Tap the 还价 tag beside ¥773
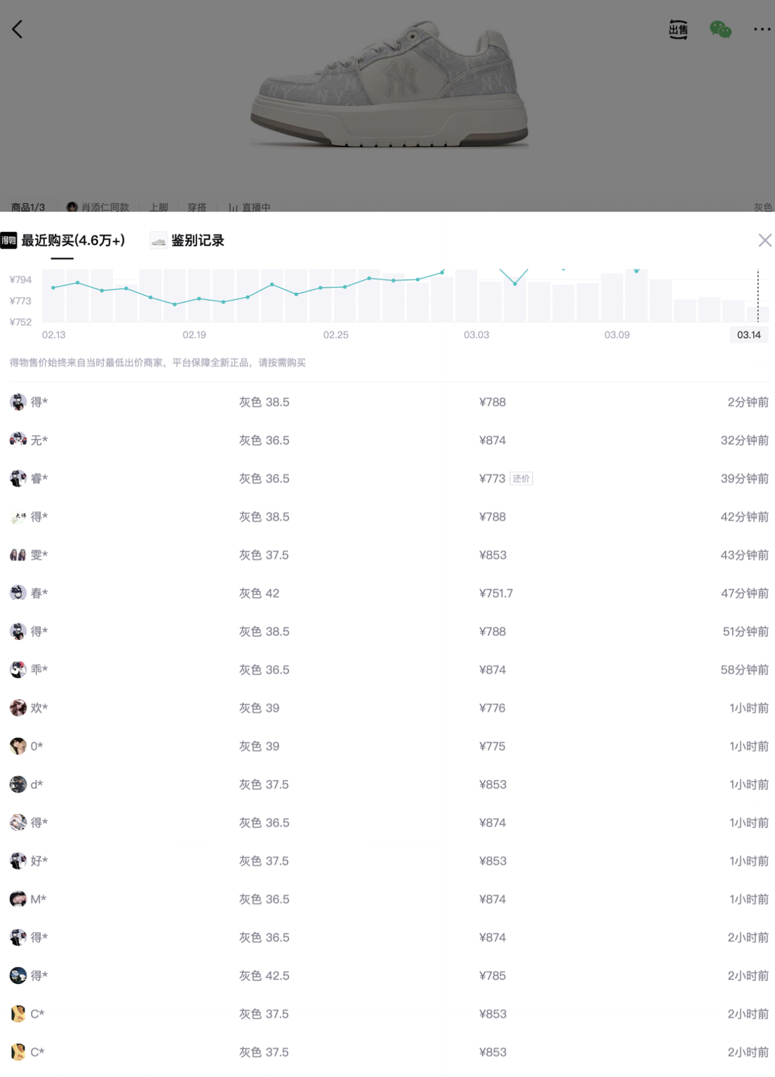 (521, 479)
